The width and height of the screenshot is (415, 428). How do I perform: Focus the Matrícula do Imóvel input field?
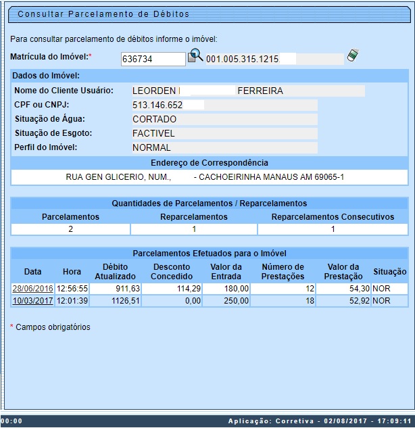click(x=153, y=59)
